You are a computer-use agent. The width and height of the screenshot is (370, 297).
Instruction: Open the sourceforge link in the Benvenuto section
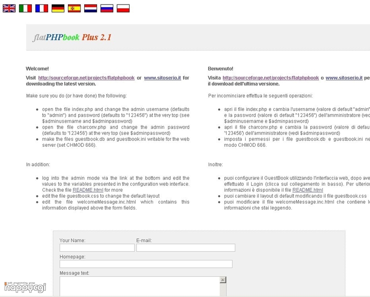[271, 78]
